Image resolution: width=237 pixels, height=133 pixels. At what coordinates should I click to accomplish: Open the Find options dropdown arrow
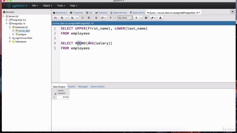77,18
